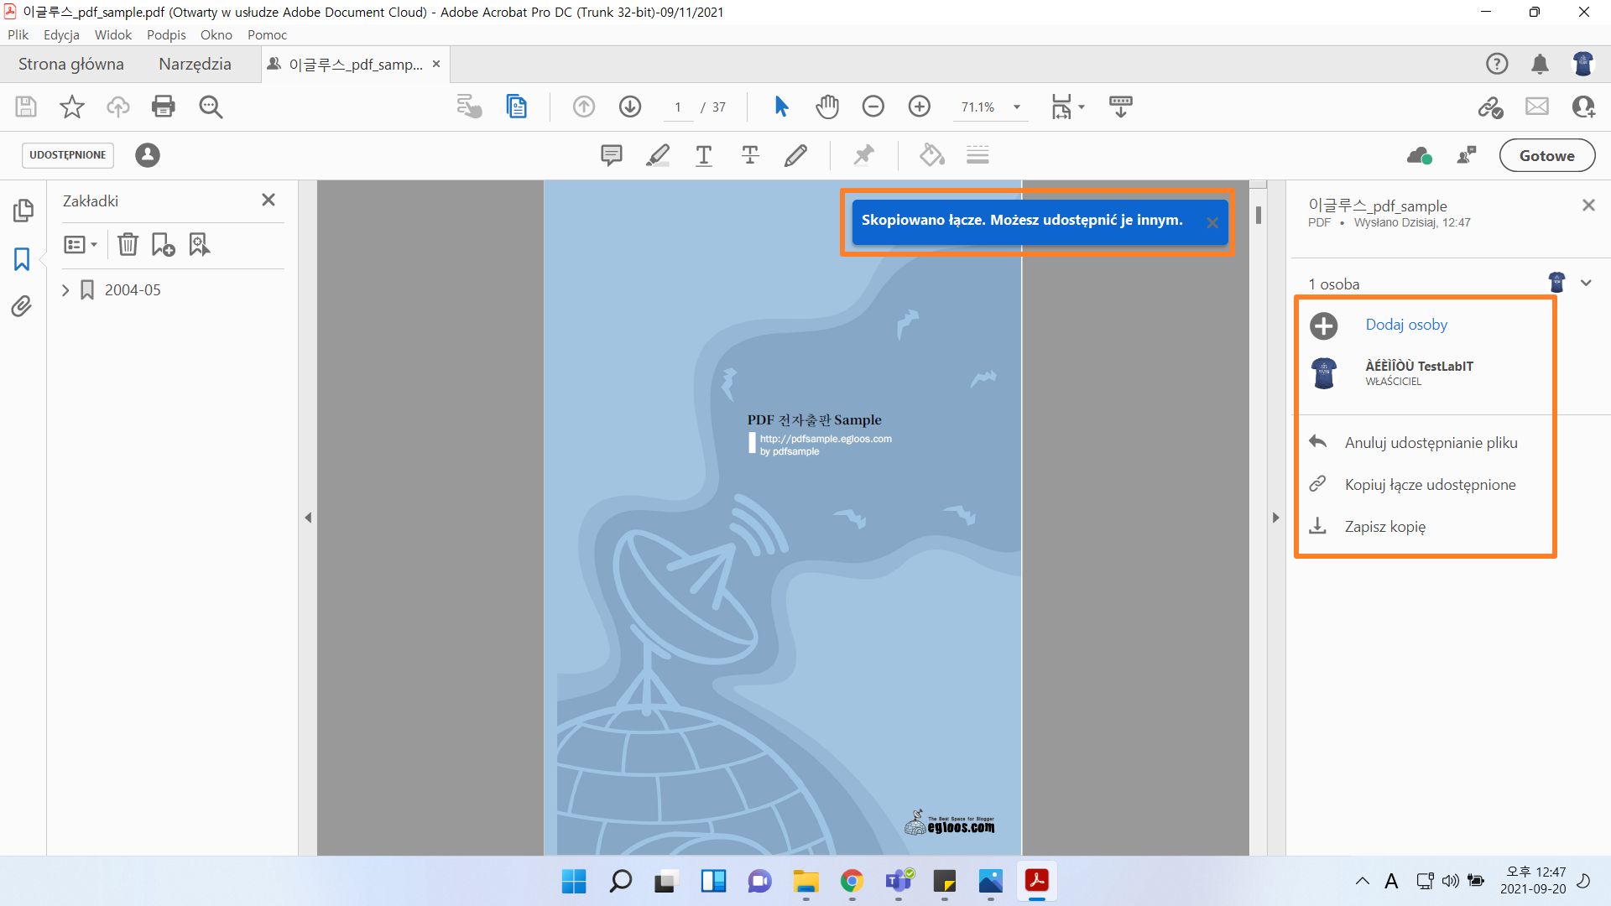Screen dimensions: 1611x906
Task: Choose the pencil drawing tool
Action: tap(795, 155)
